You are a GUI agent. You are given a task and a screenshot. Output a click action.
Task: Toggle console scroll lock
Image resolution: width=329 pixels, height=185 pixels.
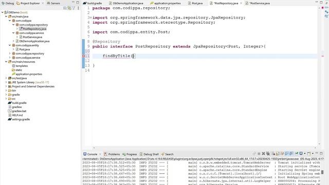(x=278, y=154)
